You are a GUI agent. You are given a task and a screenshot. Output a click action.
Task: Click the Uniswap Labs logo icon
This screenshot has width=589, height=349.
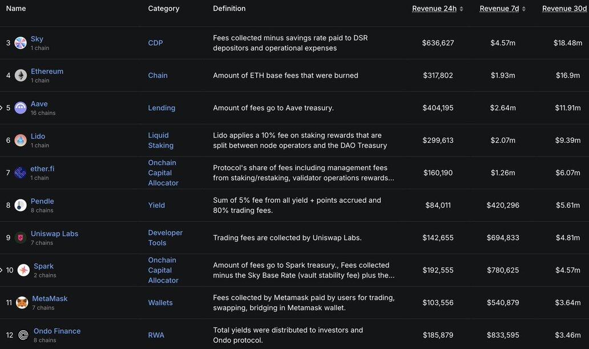(21, 238)
